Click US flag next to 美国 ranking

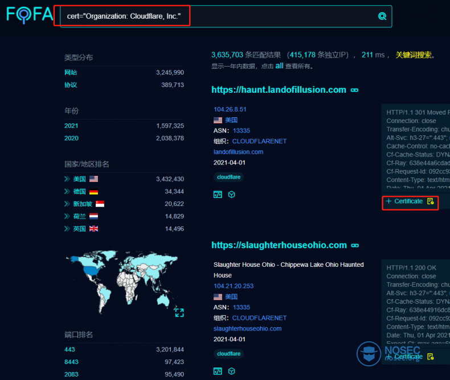point(93,179)
